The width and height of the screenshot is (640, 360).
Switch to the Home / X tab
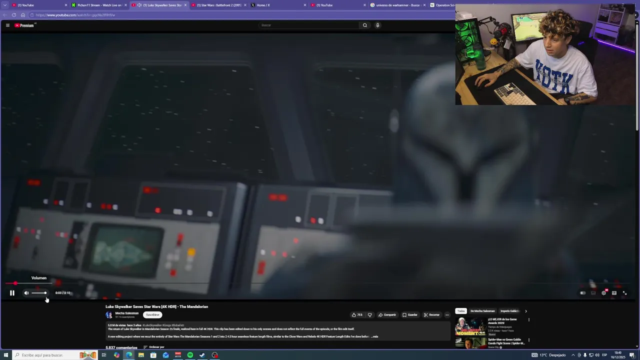coord(278,5)
